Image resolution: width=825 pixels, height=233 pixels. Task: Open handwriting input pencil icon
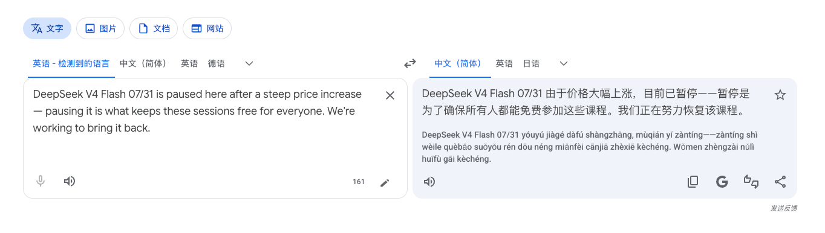tap(385, 182)
